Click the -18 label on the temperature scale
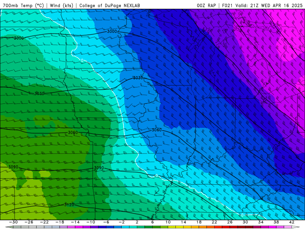 point(60,222)
